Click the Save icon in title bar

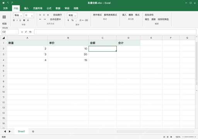coord(3,3)
